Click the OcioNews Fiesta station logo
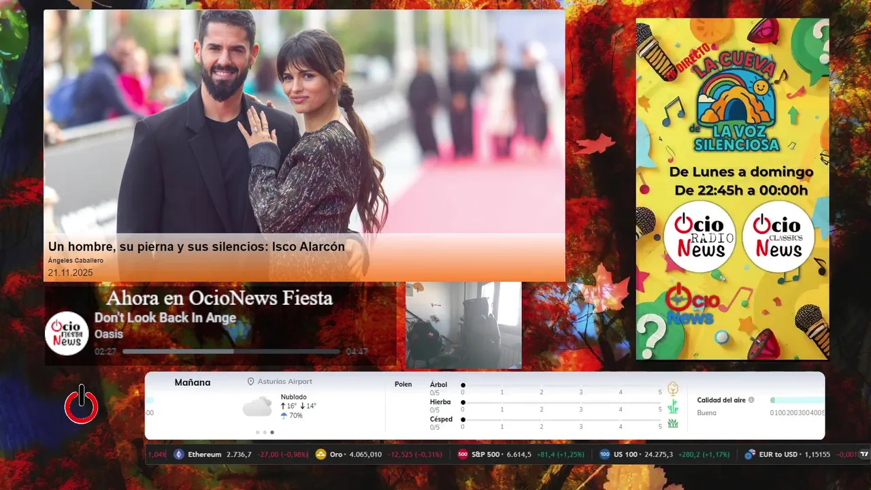 67,333
